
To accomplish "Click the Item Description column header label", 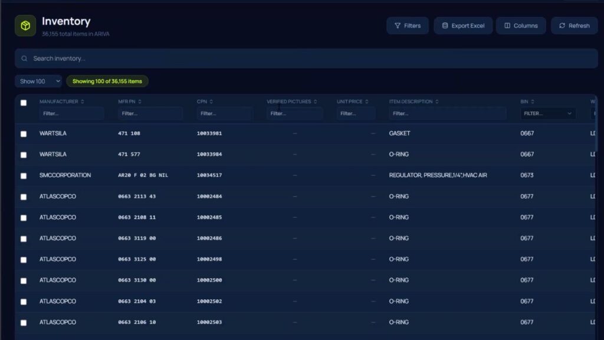I will click(411, 102).
